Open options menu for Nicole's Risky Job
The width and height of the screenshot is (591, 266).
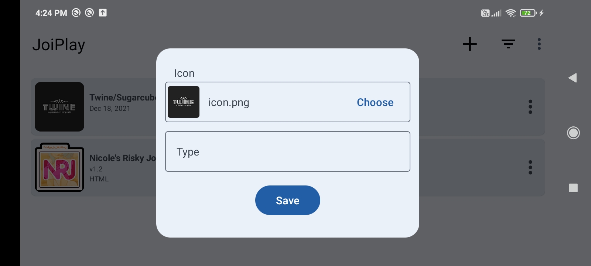click(530, 167)
